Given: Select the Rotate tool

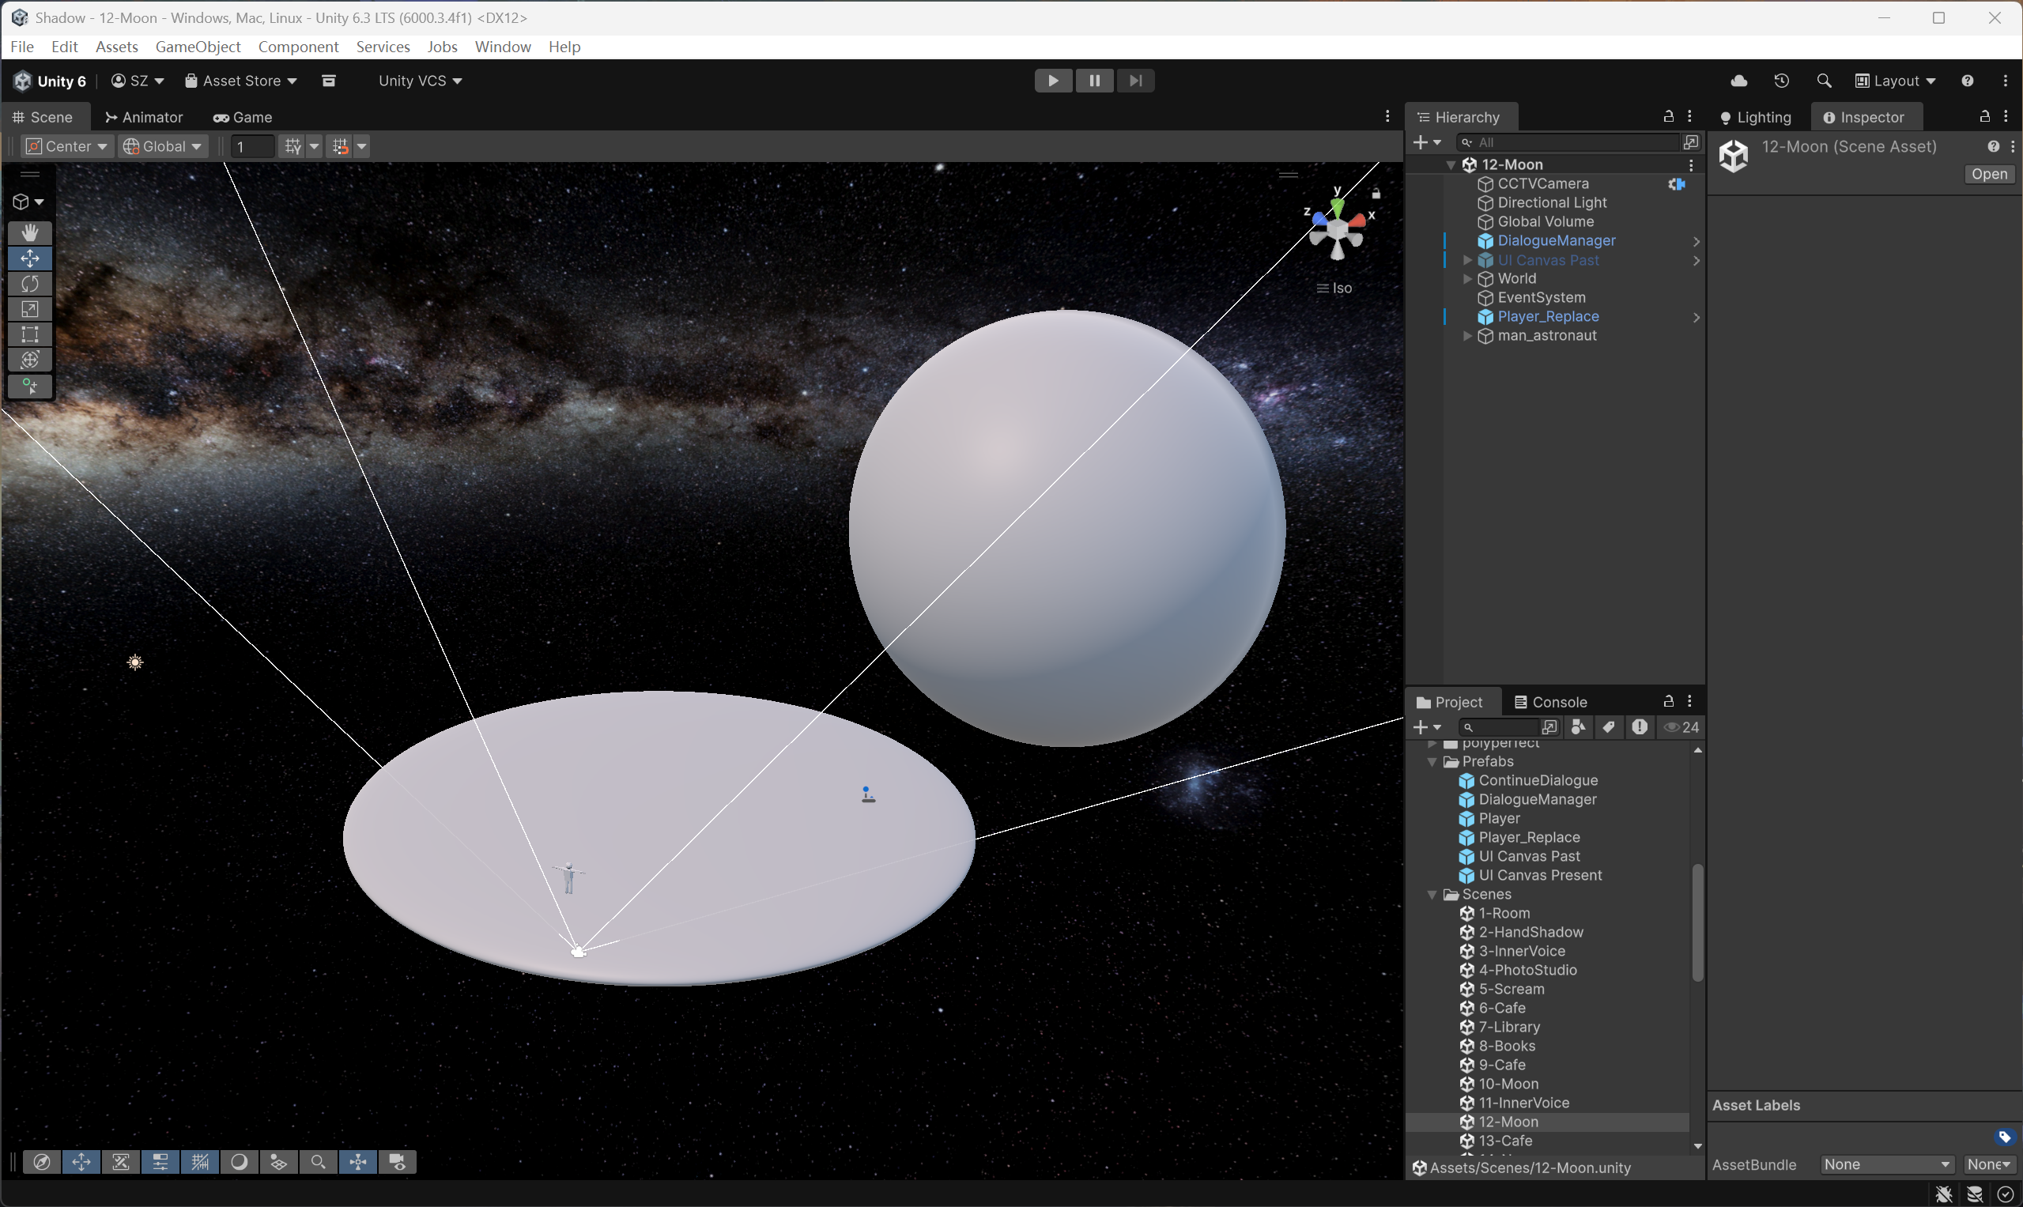Looking at the screenshot, I should [x=30, y=284].
